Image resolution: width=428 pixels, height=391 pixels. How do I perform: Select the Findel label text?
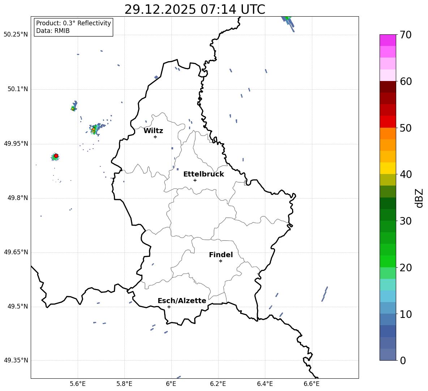coord(221,255)
